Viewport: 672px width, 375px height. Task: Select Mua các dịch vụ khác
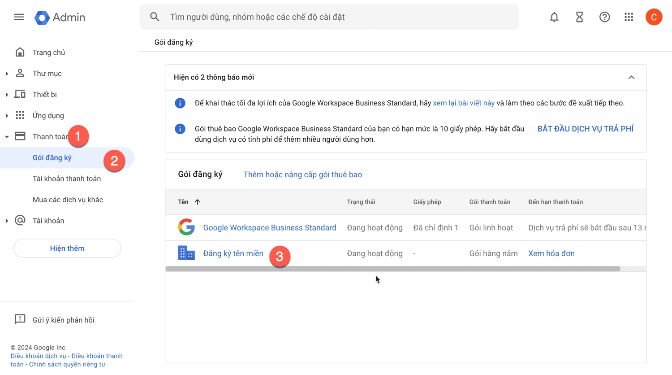pos(68,200)
